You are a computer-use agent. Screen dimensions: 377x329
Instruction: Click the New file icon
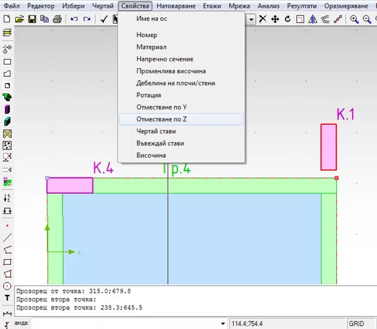point(7,19)
